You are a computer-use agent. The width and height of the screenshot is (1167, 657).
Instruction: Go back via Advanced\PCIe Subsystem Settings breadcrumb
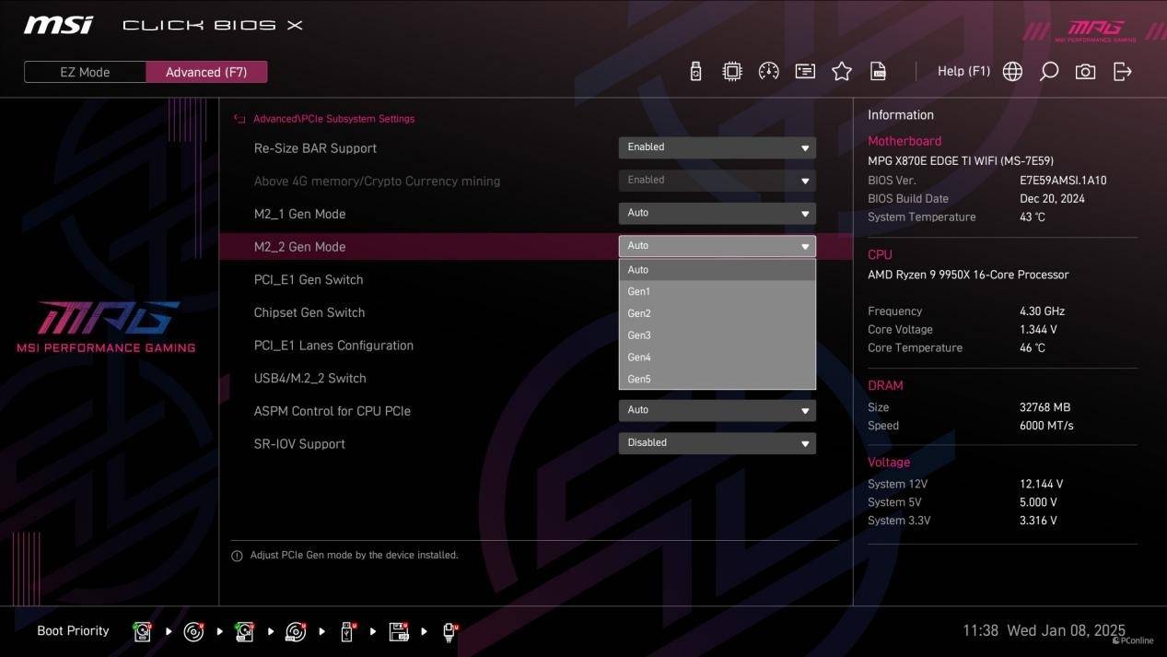tap(333, 119)
